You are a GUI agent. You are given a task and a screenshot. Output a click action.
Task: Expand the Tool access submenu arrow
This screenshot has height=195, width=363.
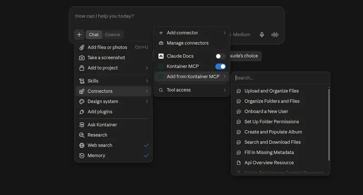[224, 90]
